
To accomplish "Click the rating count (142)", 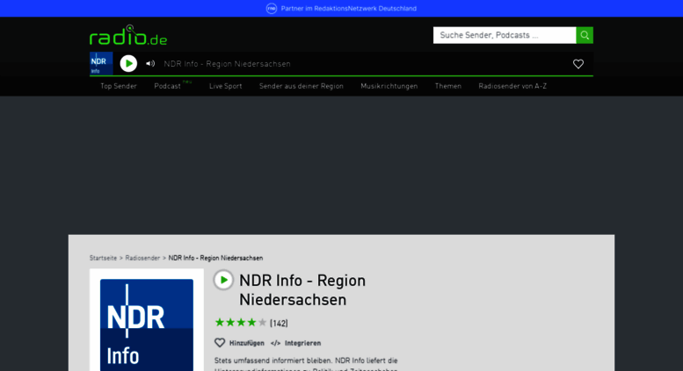I will [279, 324].
